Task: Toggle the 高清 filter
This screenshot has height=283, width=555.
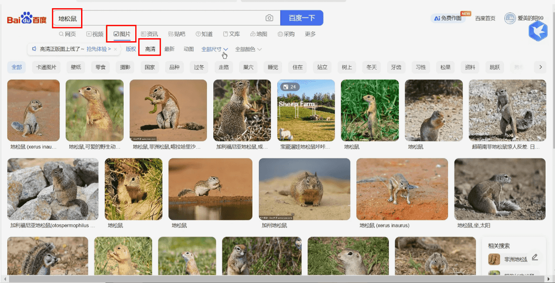Action: pos(150,49)
